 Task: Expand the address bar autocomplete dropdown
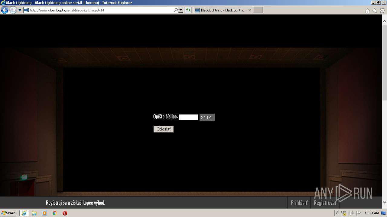[181, 10]
